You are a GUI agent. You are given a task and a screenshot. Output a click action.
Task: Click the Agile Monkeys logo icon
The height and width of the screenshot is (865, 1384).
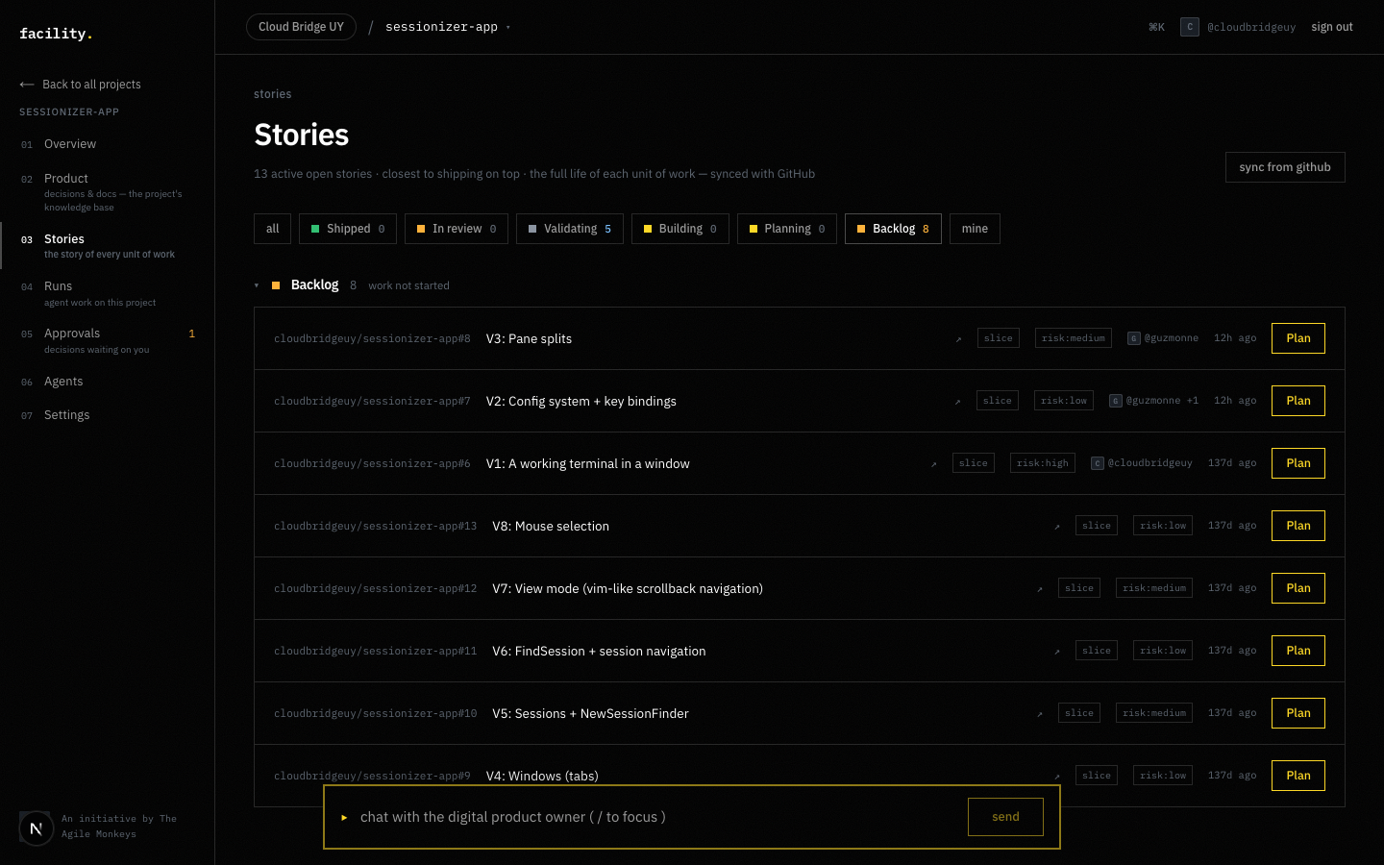37,828
